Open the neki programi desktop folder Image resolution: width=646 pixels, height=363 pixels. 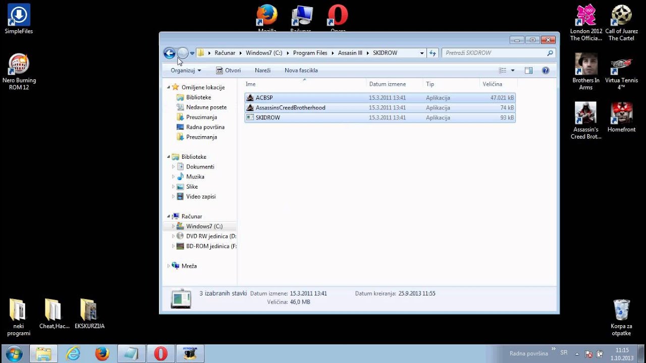click(x=19, y=317)
